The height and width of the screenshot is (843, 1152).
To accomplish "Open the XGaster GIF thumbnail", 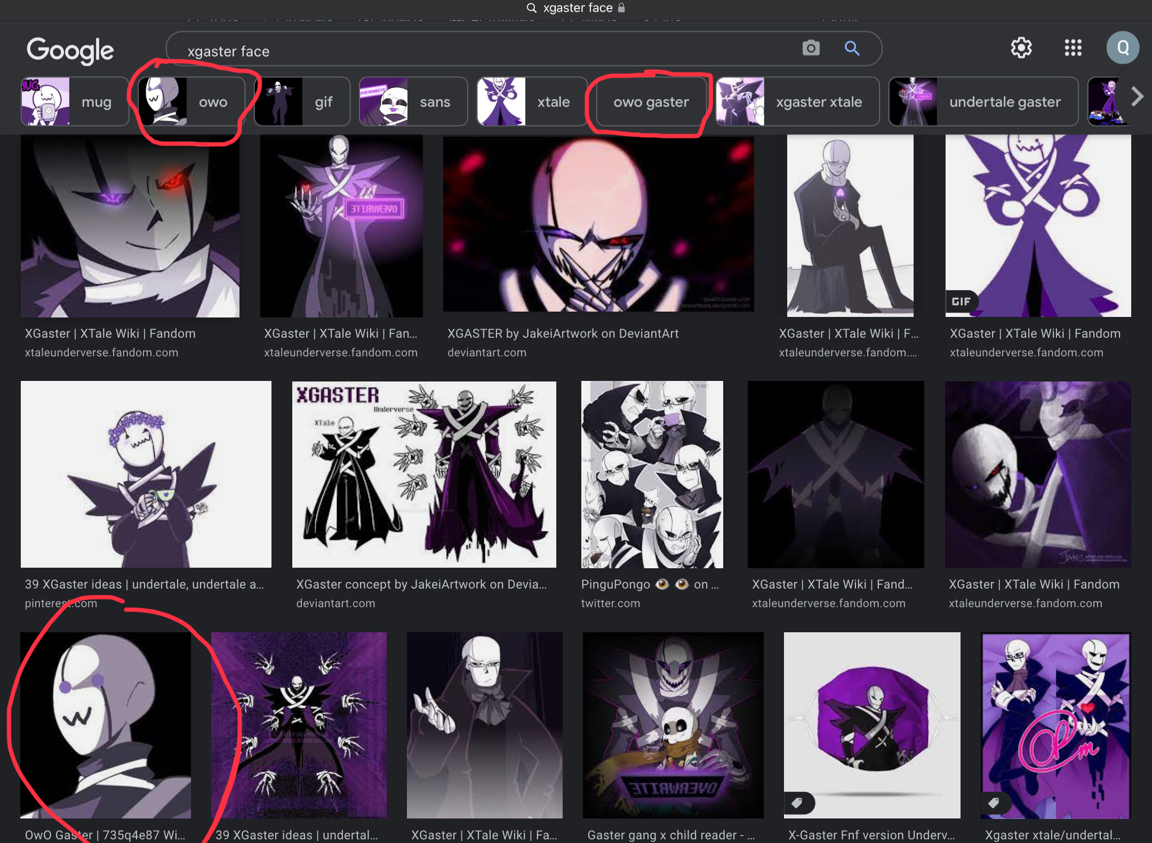I will (1038, 226).
